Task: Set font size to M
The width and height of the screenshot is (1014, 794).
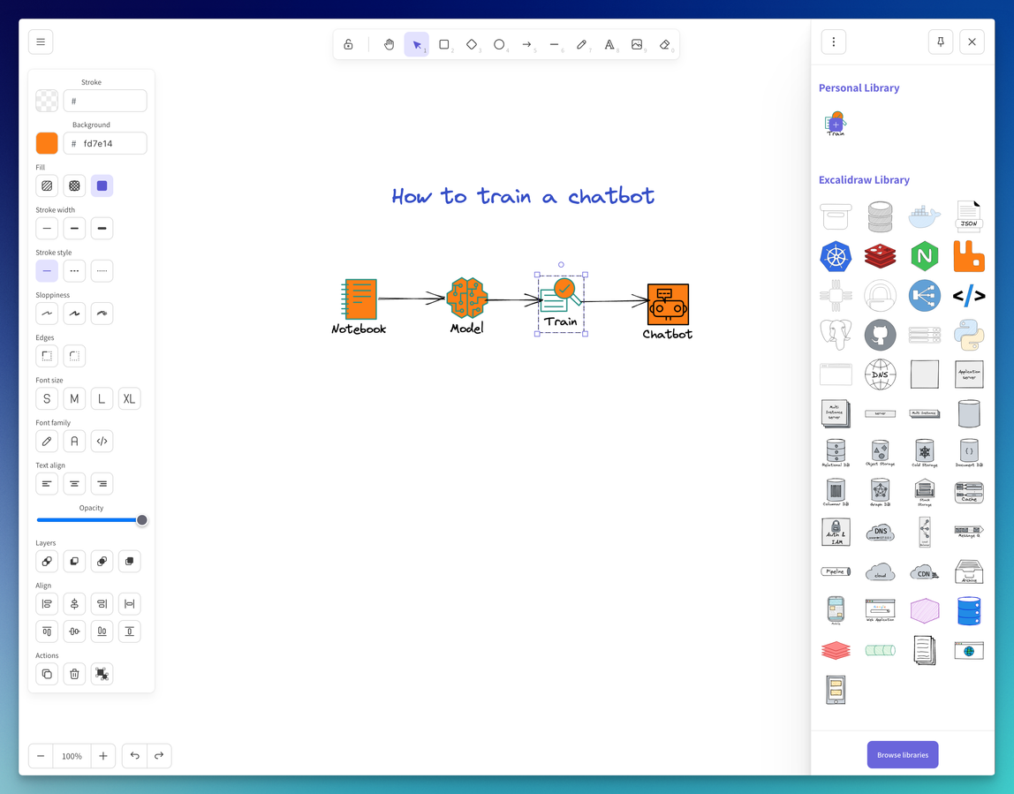Action: 74,399
